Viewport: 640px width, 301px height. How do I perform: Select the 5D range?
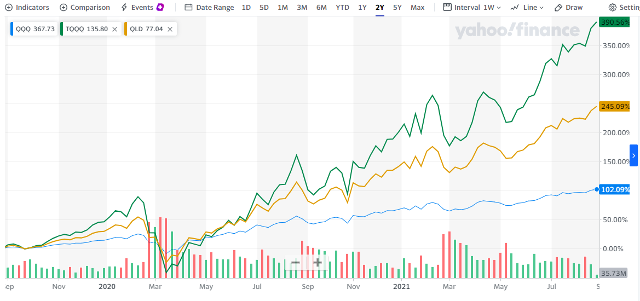pos(264,7)
